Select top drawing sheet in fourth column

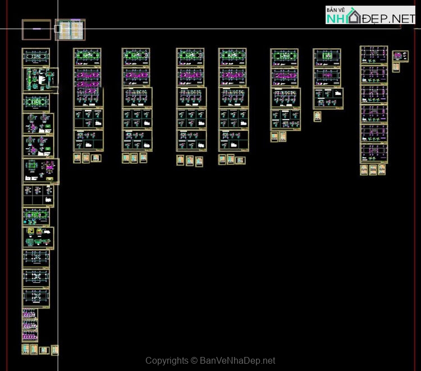point(190,57)
